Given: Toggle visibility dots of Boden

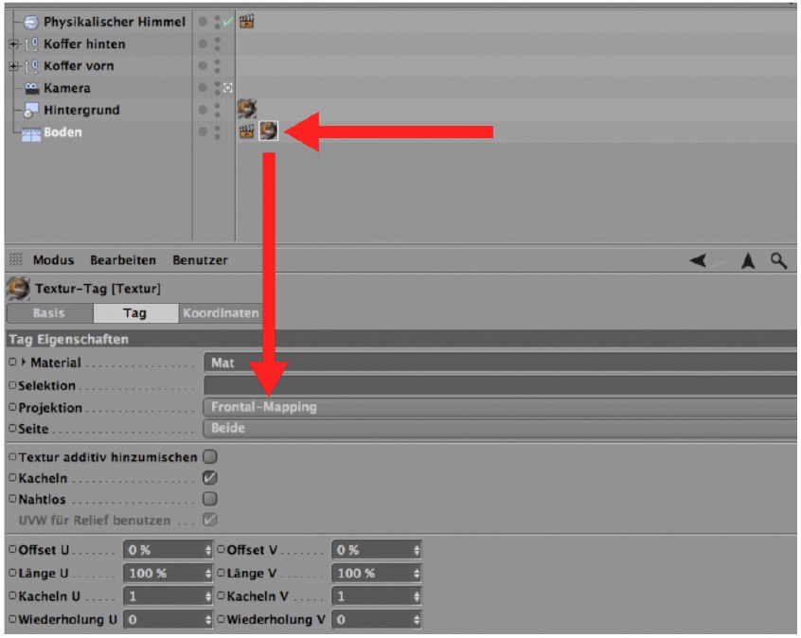Looking at the screenshot, I should tap(217, 132).
